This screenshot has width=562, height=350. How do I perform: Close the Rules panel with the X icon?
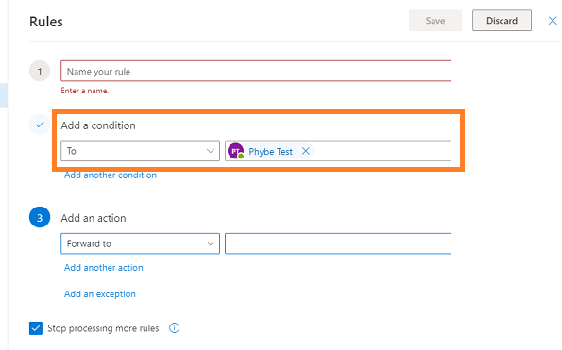(x=553, y=21)
